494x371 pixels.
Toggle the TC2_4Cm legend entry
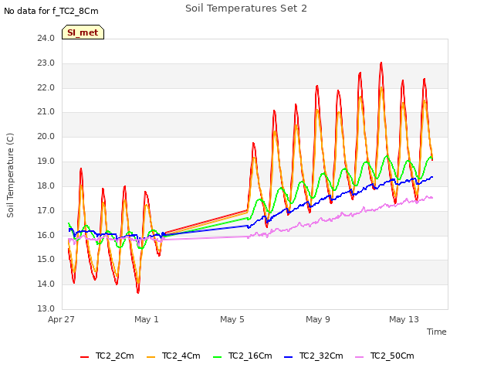tap(174, 356)
